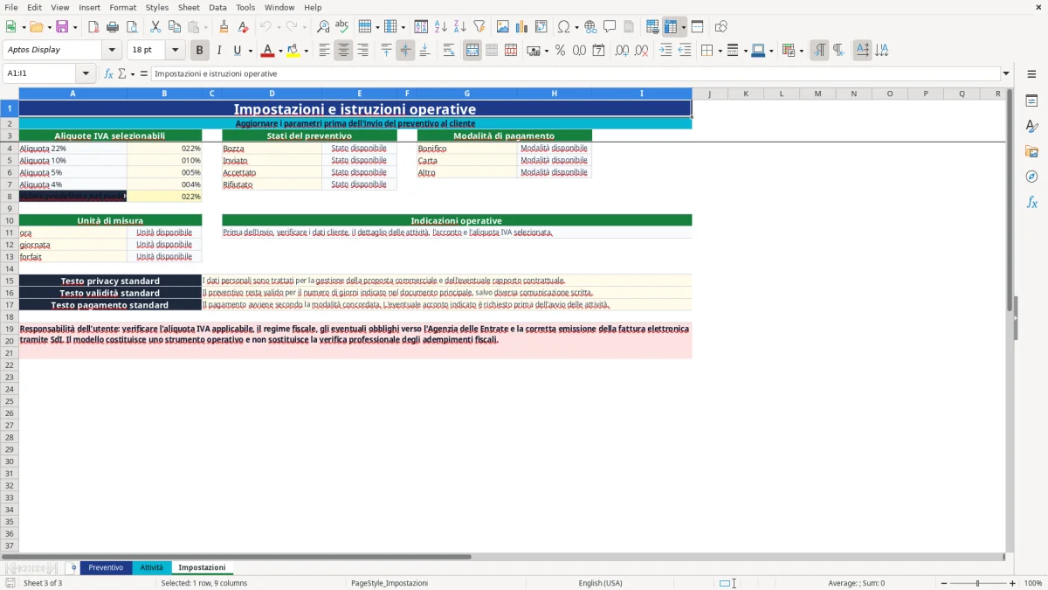This screenshot has width=1048, height=590.
Task: Open the Function Wizard button
Action: (x=108, y=73)
